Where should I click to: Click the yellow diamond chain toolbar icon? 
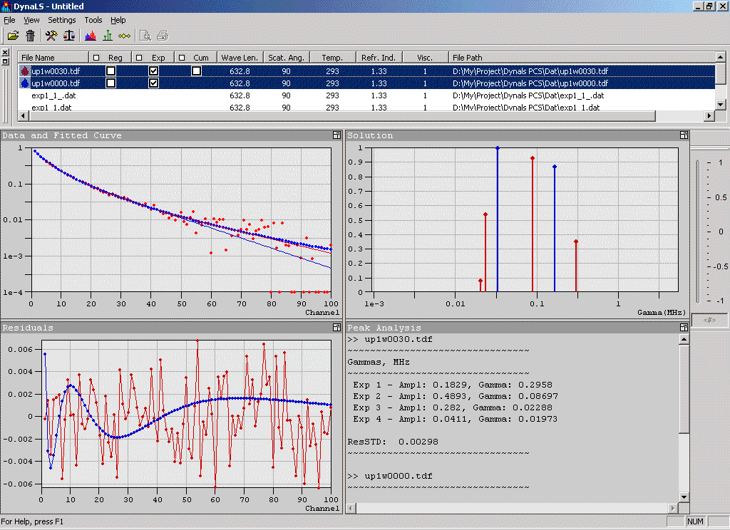point(125,36)
